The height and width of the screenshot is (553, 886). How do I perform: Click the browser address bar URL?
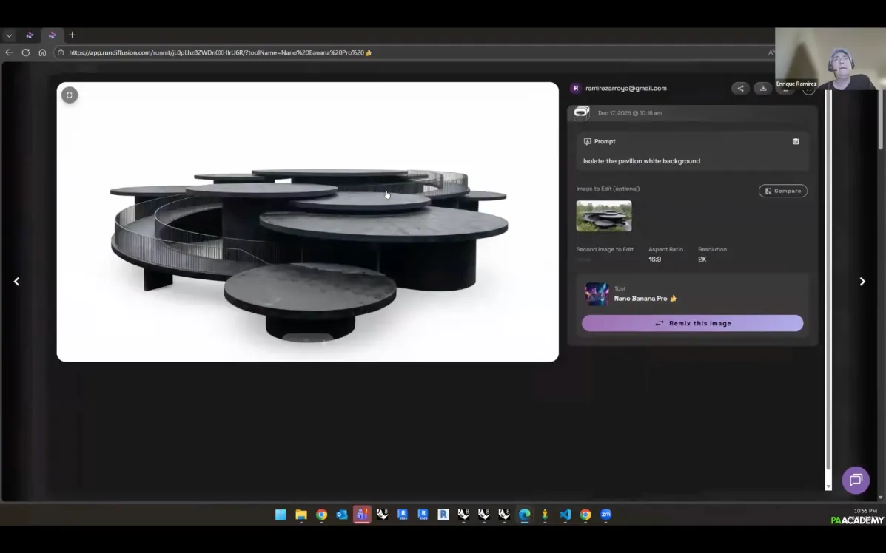222,52
